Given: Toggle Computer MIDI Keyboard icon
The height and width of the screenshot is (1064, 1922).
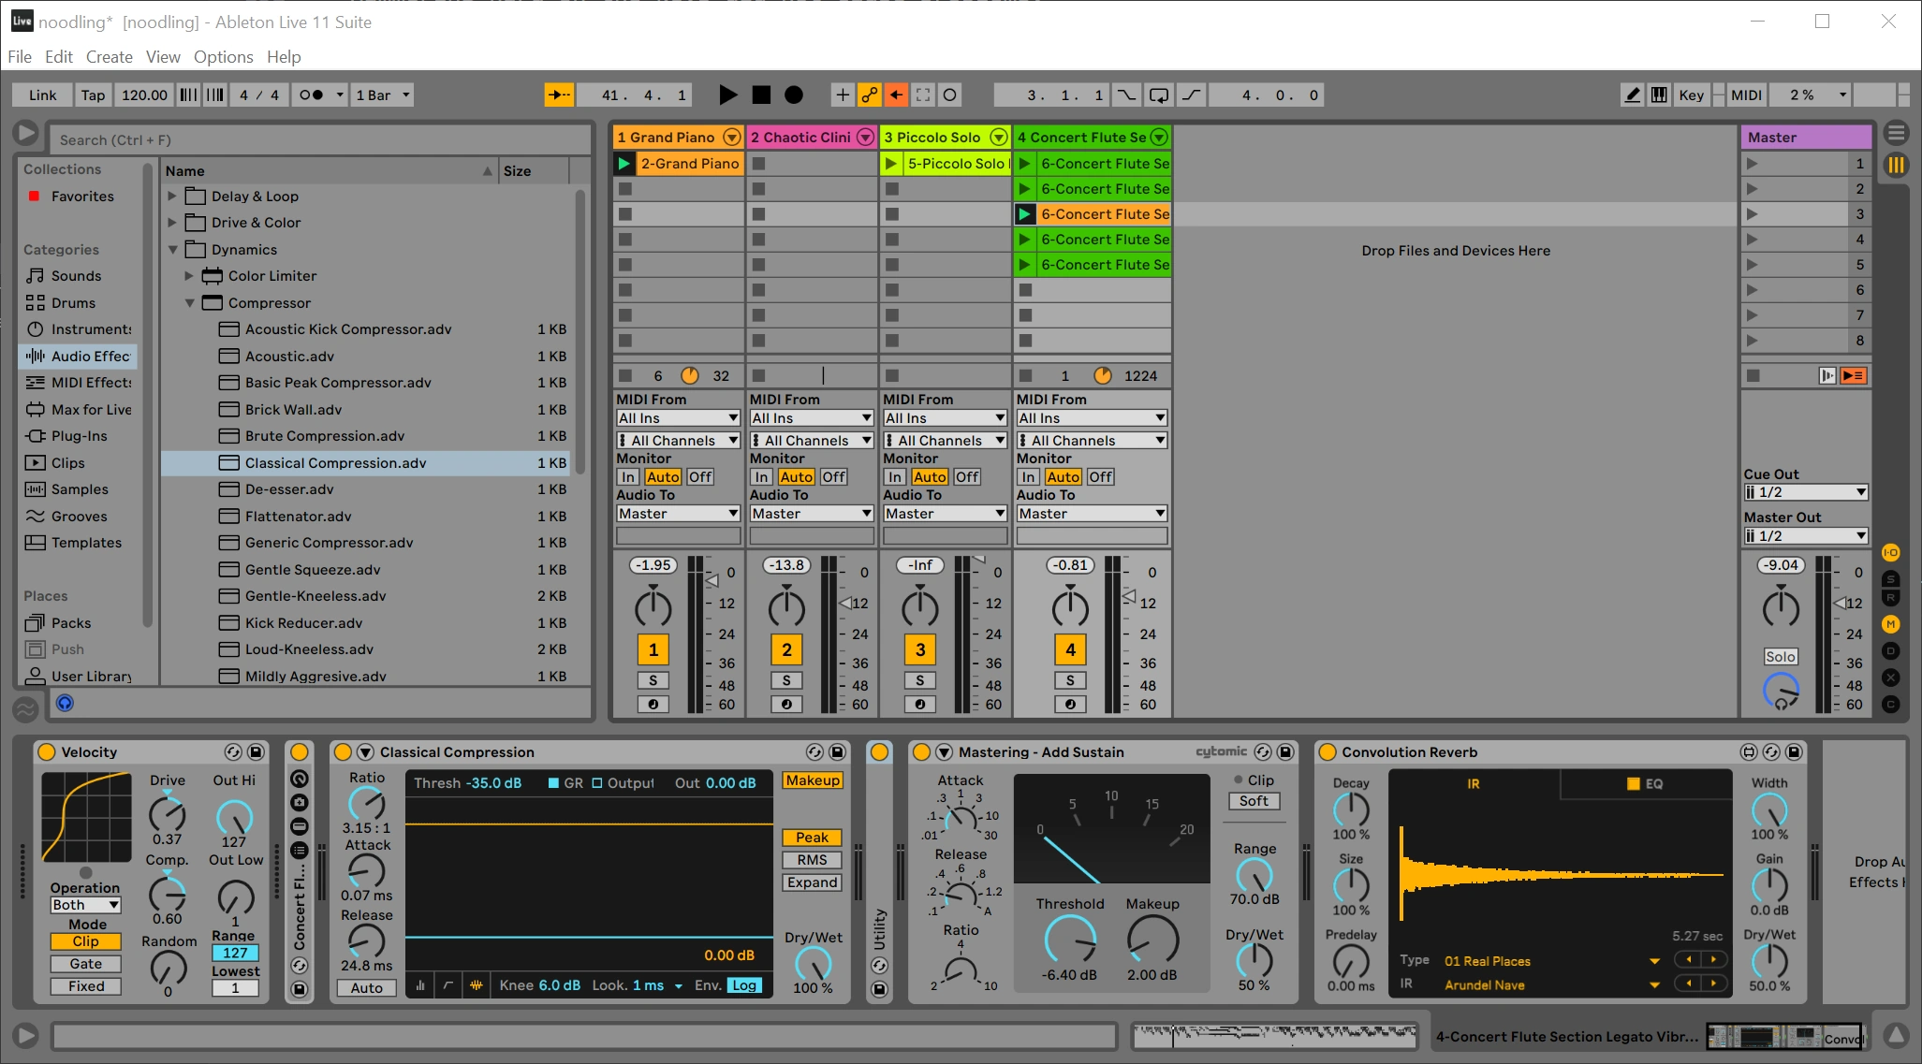Looking at the screenshot, I should click(1659, 95).
